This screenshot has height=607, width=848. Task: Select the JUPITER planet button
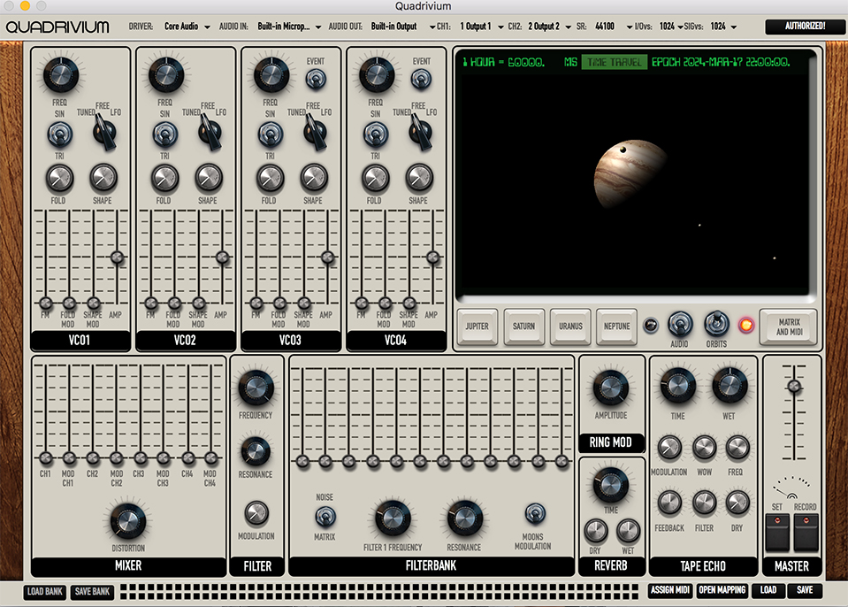click(477, 327)
